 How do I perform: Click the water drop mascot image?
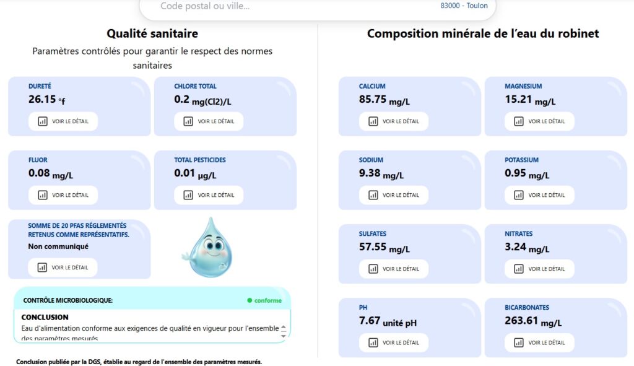(207, 247)
